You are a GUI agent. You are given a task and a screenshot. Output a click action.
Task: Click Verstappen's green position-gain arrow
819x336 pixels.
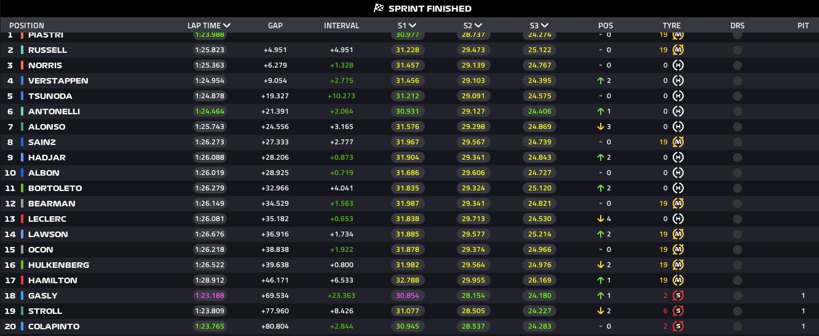click(x=600, y=80)
